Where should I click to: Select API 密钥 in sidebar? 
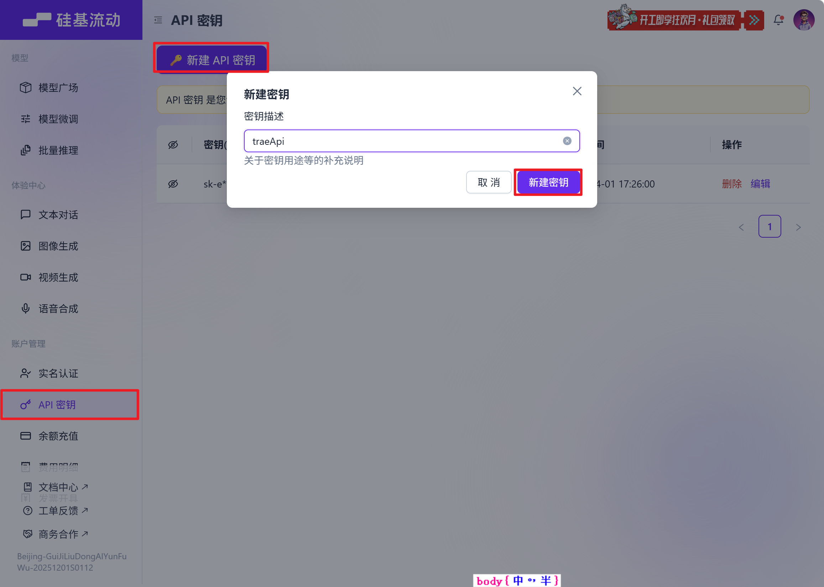point(71,405)
